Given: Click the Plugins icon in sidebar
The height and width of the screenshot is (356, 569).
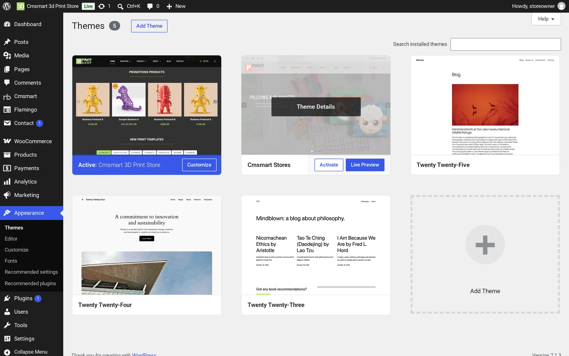Looking at the screenshot, I should (7, 298).
